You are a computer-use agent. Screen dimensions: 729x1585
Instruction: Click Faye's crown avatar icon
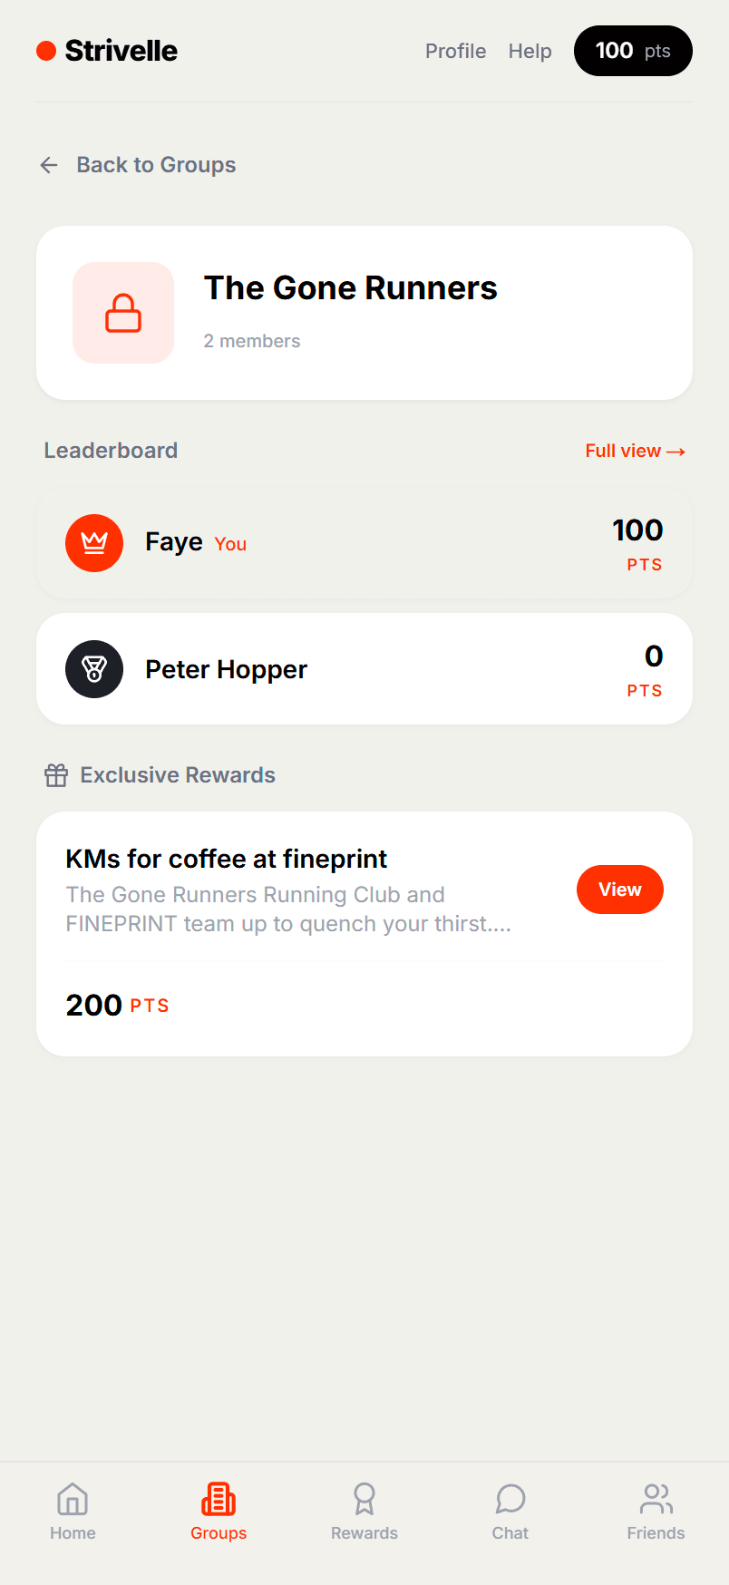tap(94, 543)
